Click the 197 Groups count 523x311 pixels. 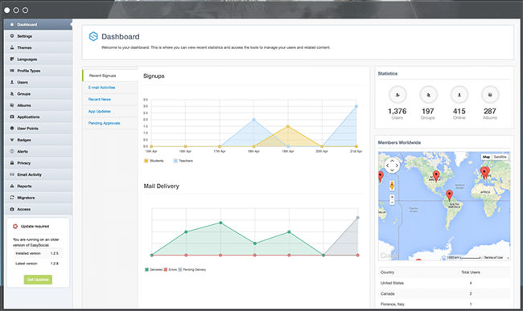pyautogui.click(x=428, y=111)
